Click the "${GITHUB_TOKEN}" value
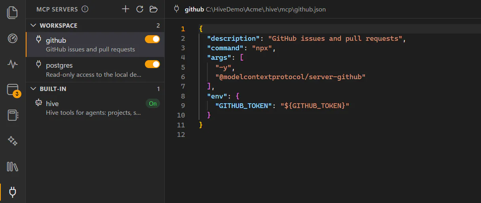This screenshot has height=203, width=481. tap(315, 106)
